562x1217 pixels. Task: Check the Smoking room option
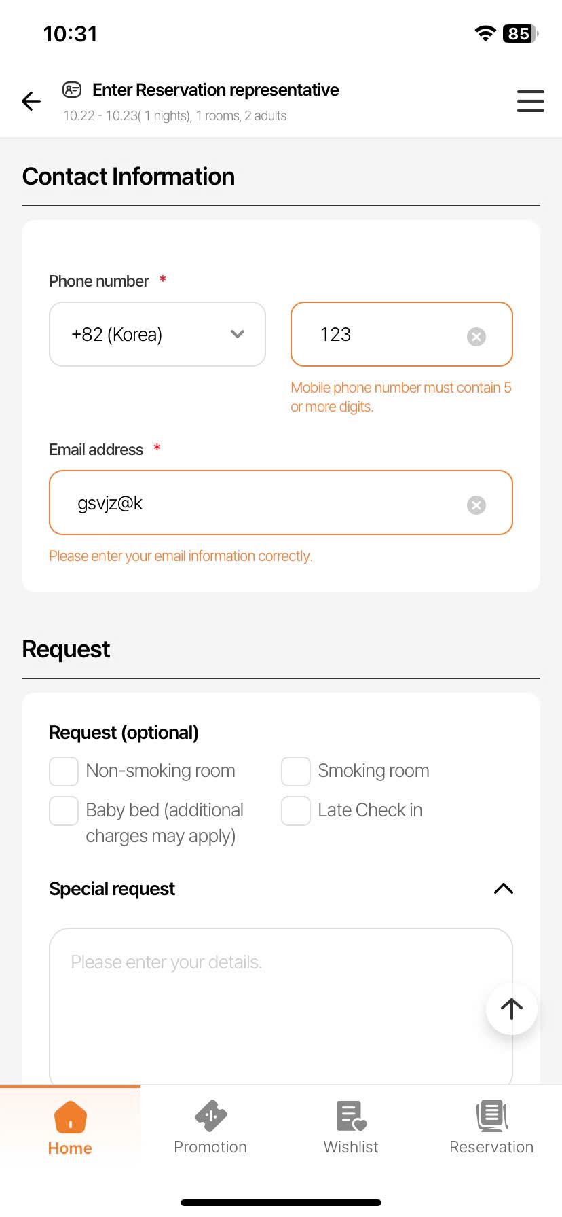296,771
